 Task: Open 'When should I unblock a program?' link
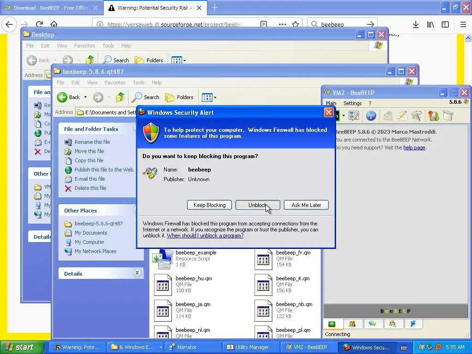tap(205, 236)
